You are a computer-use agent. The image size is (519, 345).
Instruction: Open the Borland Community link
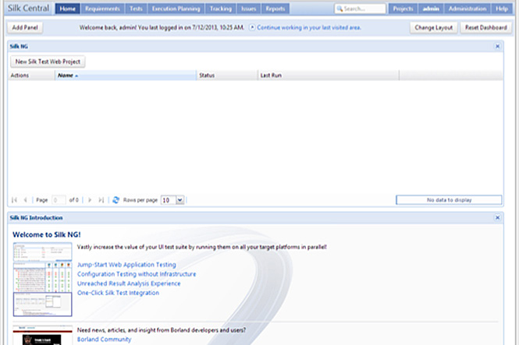tap(104, 339)
